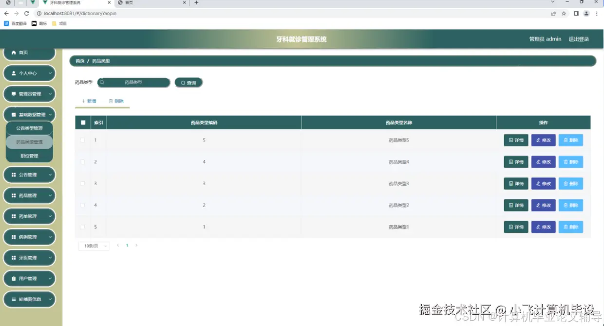The width and height of the screenshot is (604, 326).
Task: Click the 删除 batch delete button above table
Action: click(116, 101)
